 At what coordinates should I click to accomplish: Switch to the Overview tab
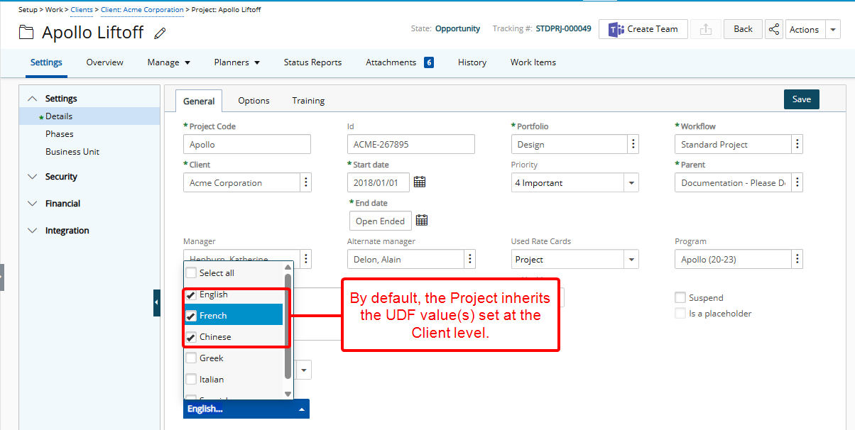click(105, 62)
